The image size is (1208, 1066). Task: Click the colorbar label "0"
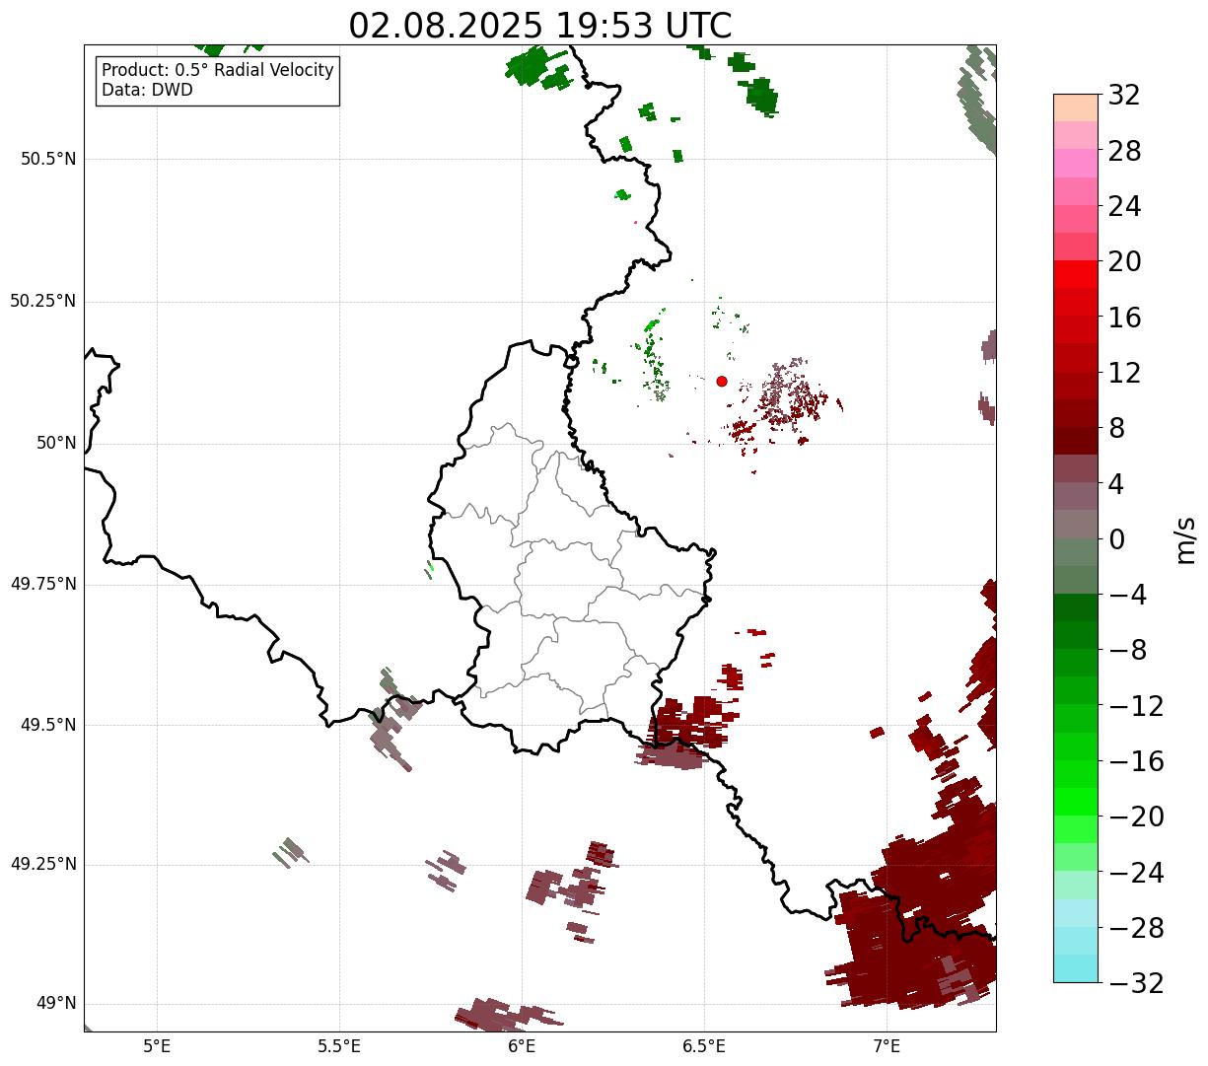[x=1116, y=539]
